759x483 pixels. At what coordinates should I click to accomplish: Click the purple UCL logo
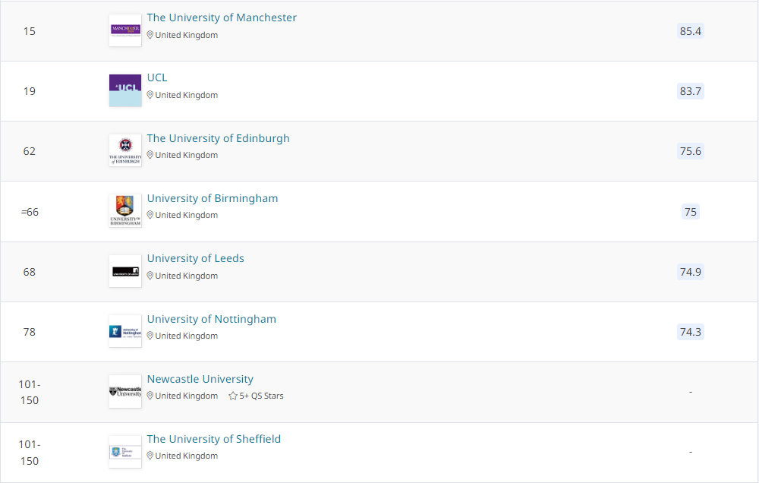click(125, 90)
